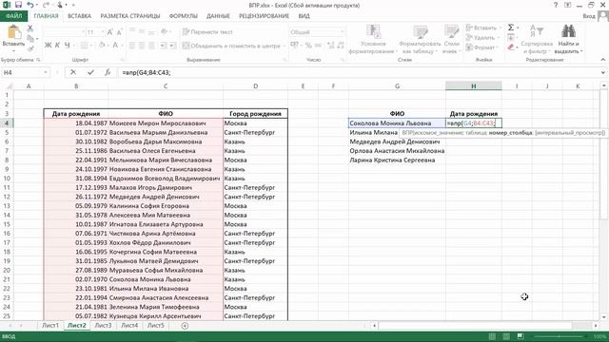Switch to sheet Лист1
The image size is (609, 342).
[x=50, y=325]
